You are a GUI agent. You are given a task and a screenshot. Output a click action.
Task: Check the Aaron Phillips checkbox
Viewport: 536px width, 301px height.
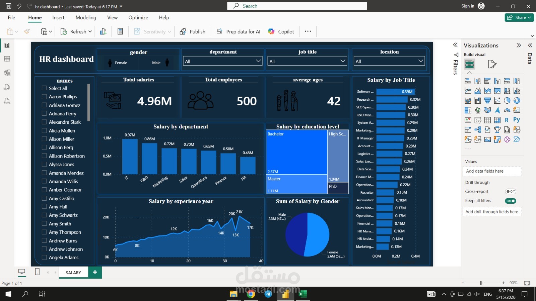coord(44,96)
